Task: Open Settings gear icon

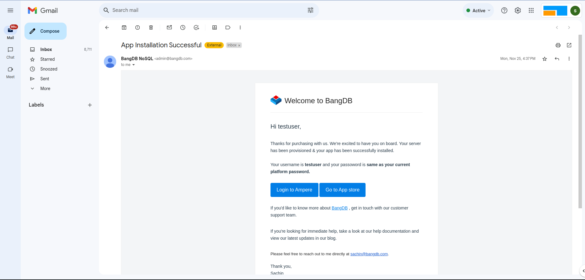Action: (x=518, y=10)
